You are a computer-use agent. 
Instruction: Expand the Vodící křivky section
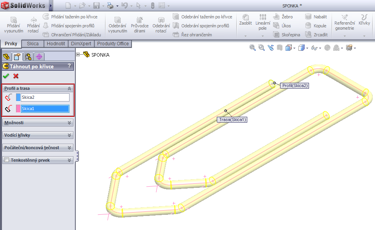point(38,135)
